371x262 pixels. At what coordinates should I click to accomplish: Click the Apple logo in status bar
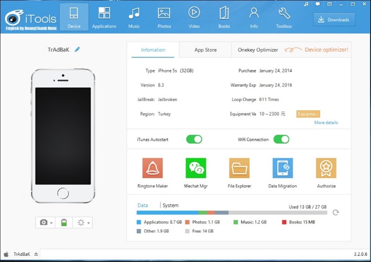click(6, 254)
